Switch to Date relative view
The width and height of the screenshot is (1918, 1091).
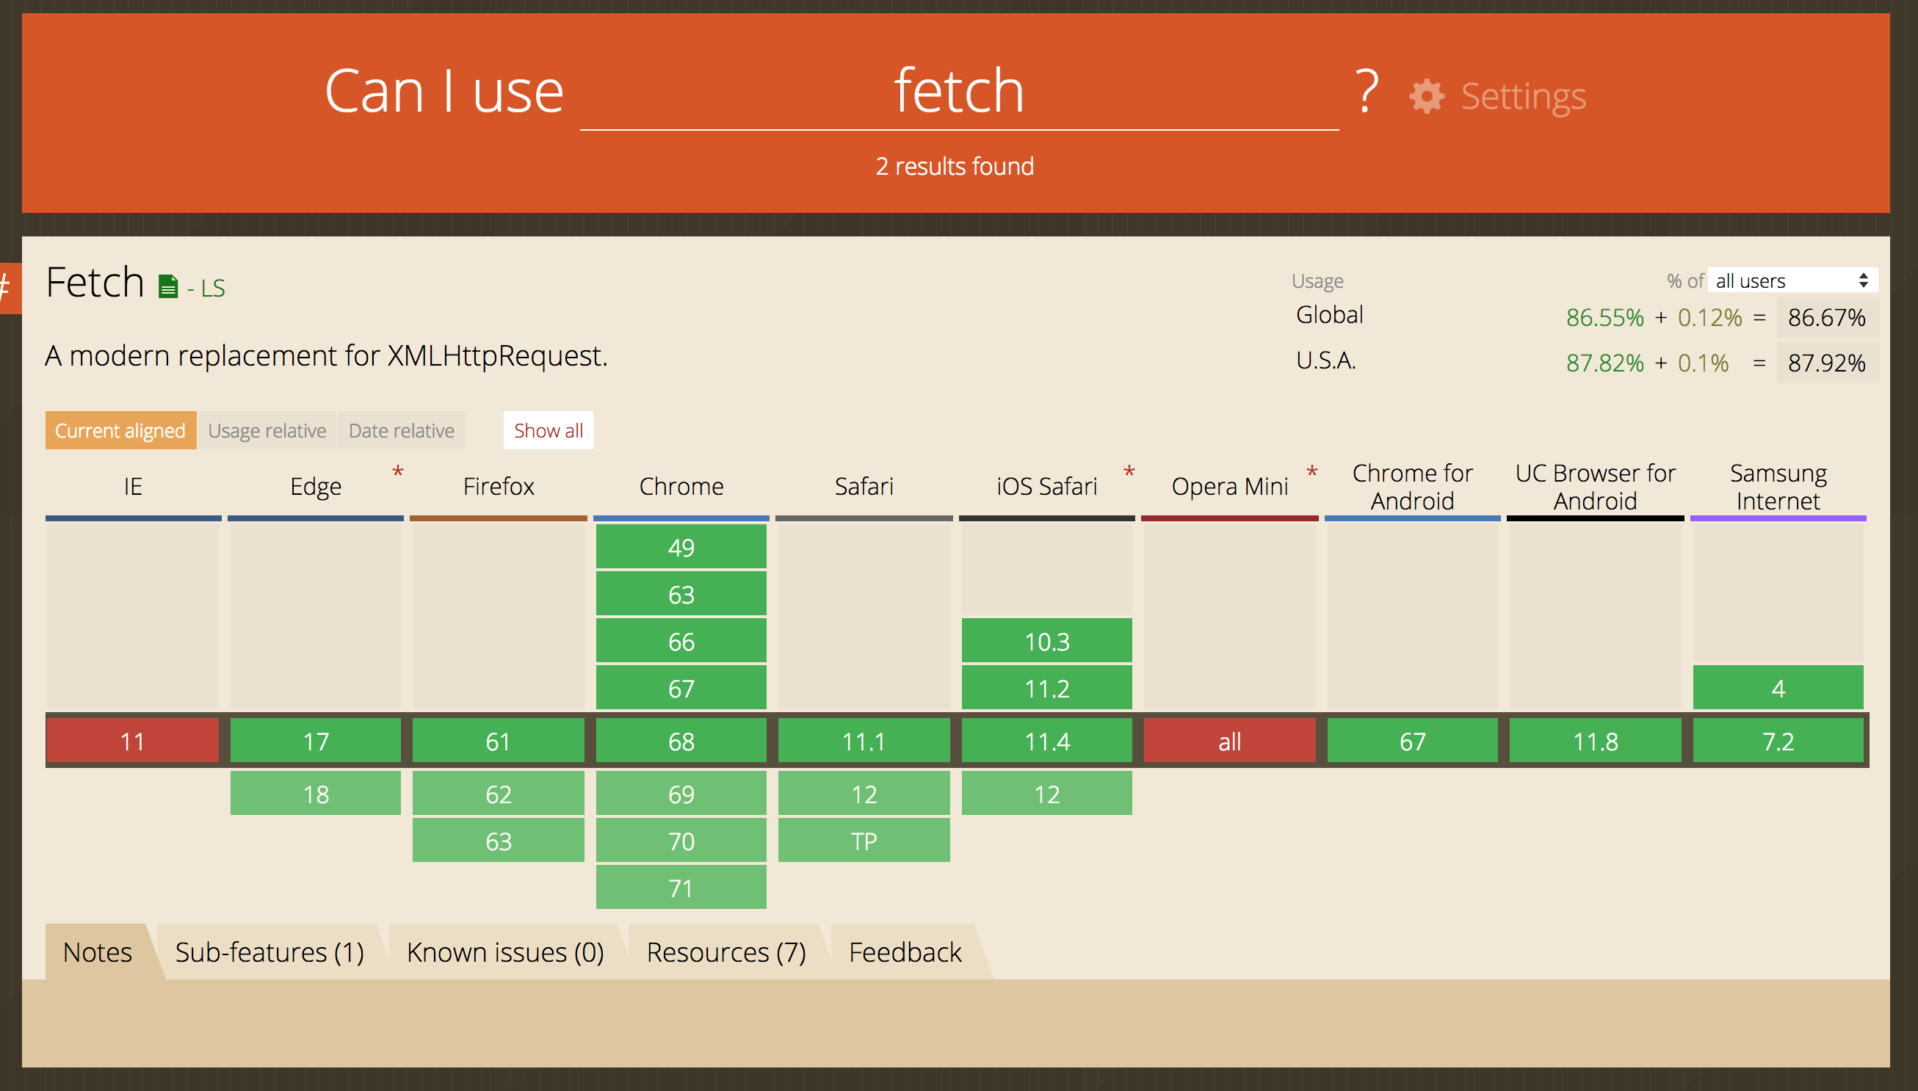pyautogui.click(x=401, y=431)
